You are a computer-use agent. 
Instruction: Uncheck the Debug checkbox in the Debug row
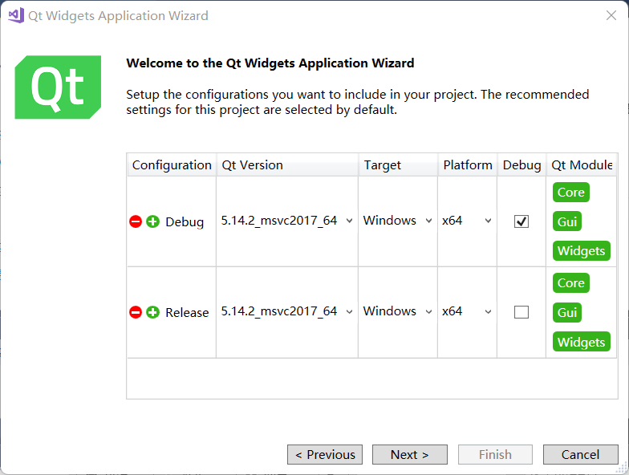521,221
